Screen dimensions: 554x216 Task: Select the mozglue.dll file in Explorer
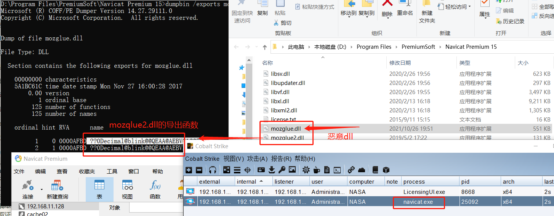tap(286, 129)
